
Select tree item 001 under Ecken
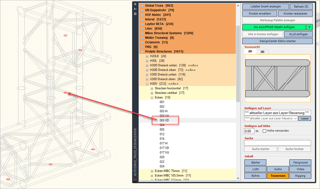[x=162, y=102]
